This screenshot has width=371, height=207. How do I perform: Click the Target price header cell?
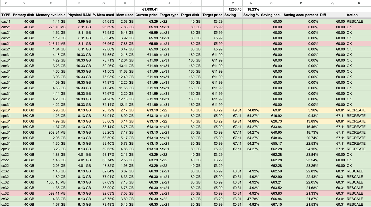(x=213, y=15)
